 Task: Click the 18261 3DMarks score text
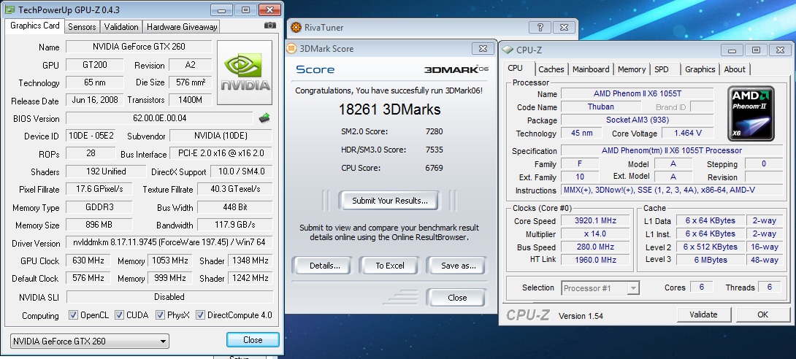coord(389,109)
